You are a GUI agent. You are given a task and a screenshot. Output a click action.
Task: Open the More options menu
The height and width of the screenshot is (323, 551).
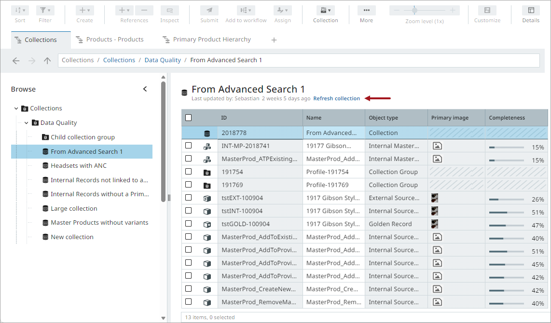[x=366, y=11]
